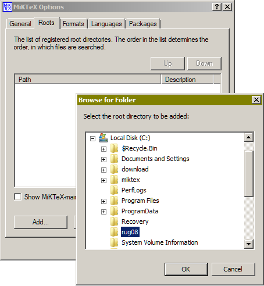Click the folder tree scrollbar thumb

click(249, 174)
